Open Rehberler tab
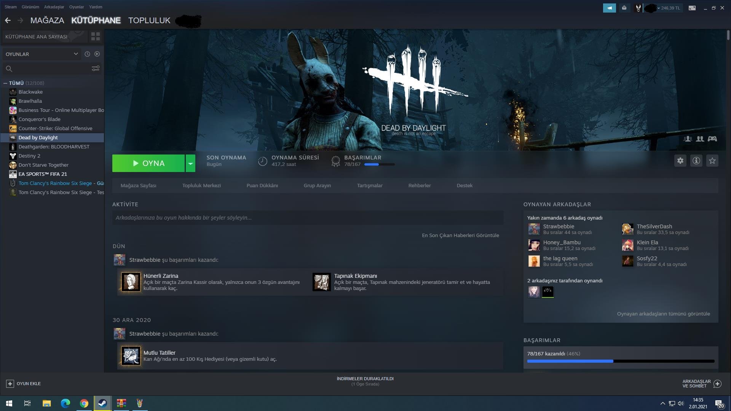The image size is (731, 411). click(420, 185)
